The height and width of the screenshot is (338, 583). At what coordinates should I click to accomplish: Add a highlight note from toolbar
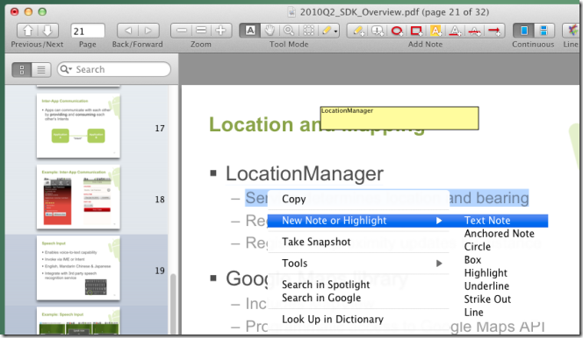click(435, 31)
